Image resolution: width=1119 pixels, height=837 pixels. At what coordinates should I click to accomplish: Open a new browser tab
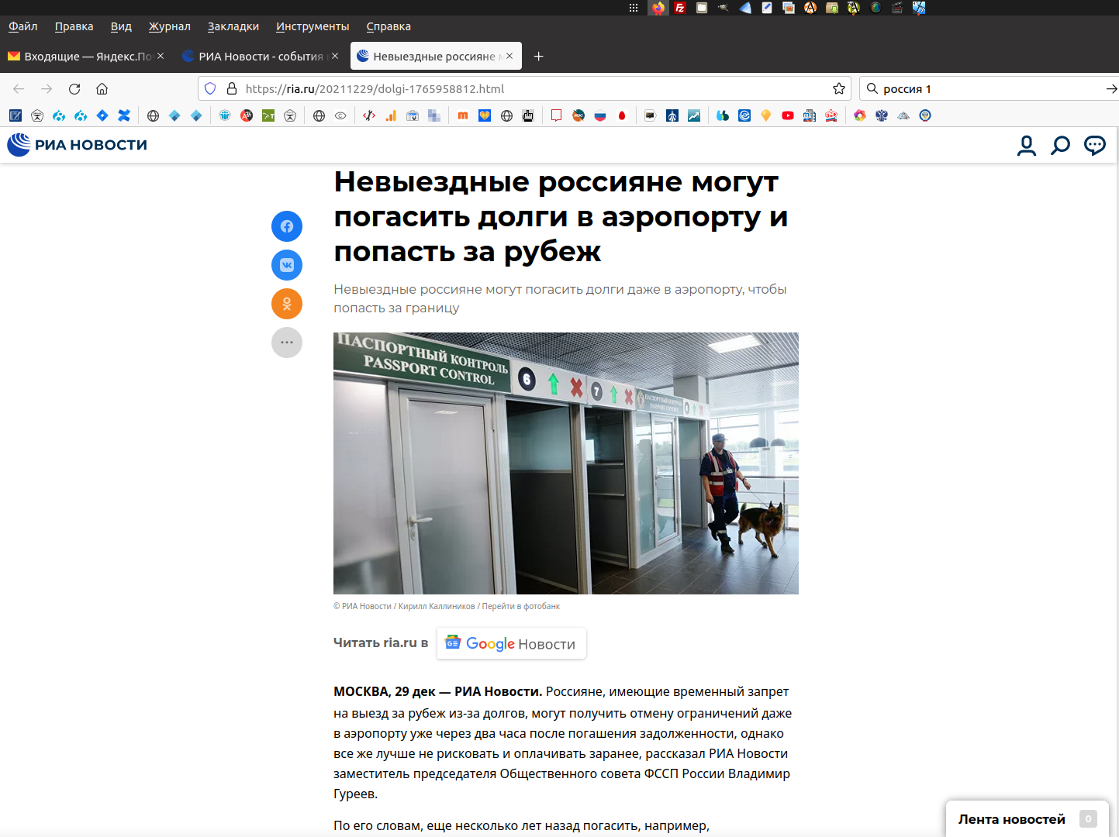(x=539, y=56)
